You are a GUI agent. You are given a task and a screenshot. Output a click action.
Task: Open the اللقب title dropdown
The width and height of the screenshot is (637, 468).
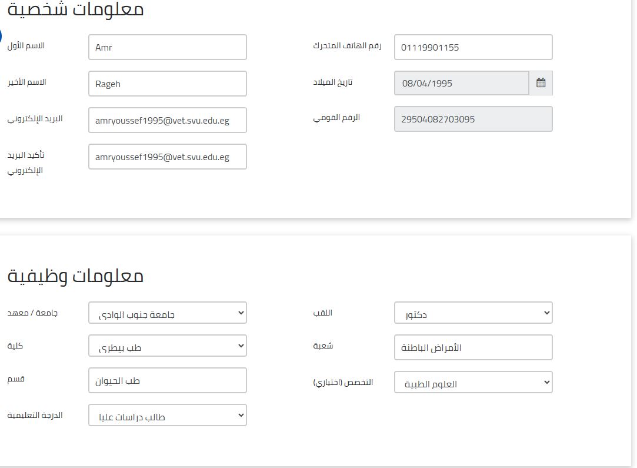pos(473,313)
